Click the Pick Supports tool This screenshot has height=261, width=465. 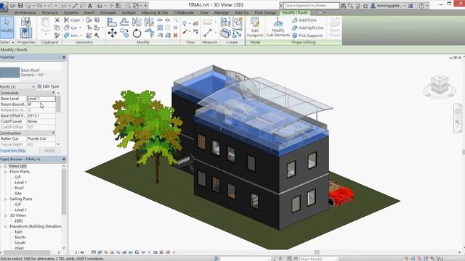(307, 36)
